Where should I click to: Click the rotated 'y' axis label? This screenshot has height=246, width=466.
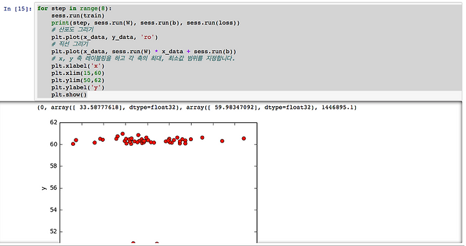point(44,188)
